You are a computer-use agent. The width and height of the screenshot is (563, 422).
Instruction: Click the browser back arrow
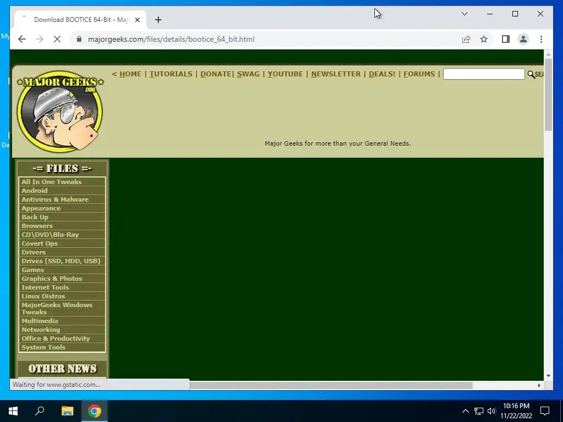pos(22,39)
